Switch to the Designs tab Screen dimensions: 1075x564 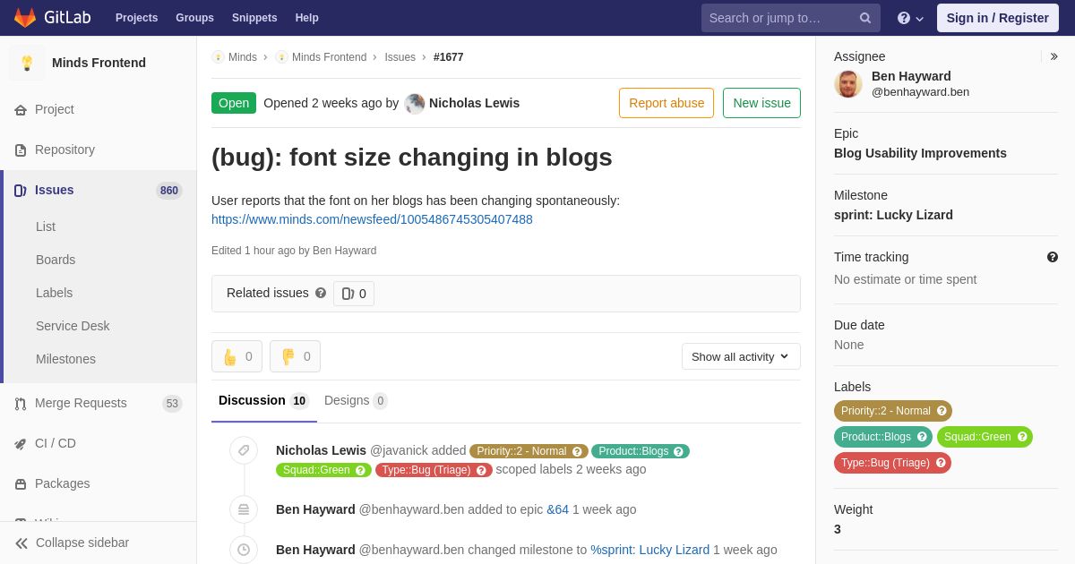(x=356, y=400)
